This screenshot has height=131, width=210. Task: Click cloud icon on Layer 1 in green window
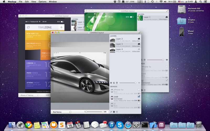[x=167, y=17]
